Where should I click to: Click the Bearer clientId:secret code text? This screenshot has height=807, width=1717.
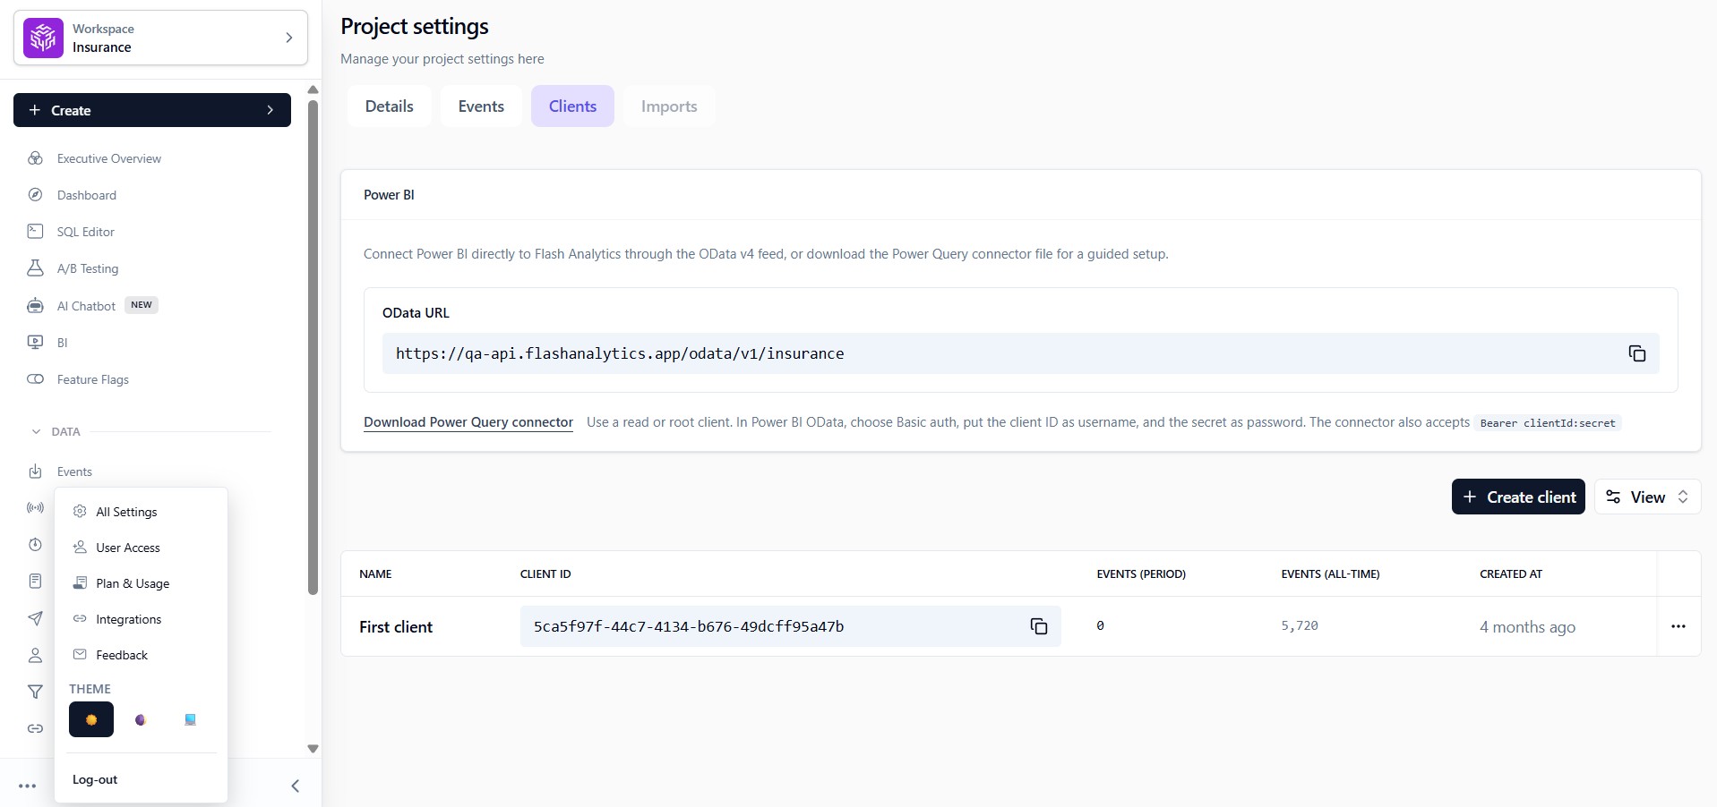[x=1548, y=423]
